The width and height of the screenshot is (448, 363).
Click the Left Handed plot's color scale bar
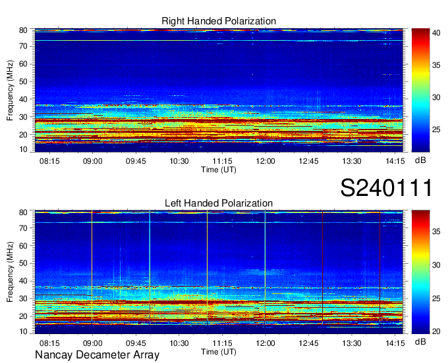pos(420,272)
